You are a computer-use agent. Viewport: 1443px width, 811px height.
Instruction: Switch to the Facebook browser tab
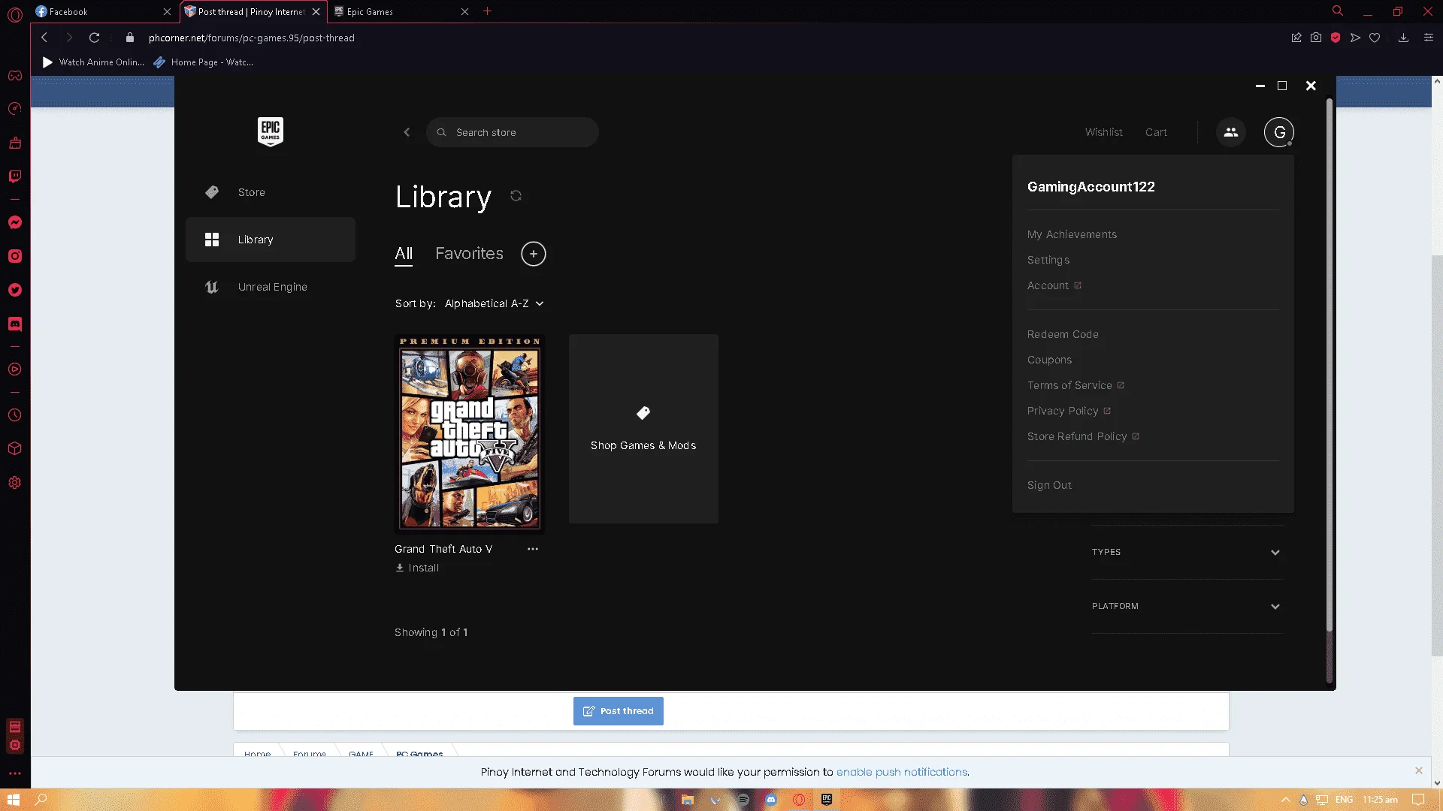pyautogui.click(x=104, y=11)
